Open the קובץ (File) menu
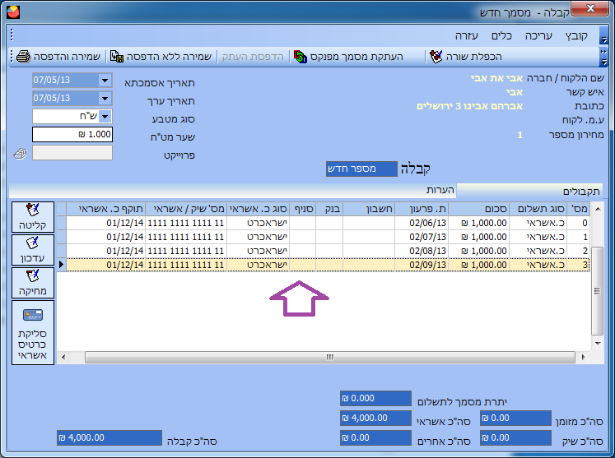This screenshot has height=458, width=615. click(576, 36)
